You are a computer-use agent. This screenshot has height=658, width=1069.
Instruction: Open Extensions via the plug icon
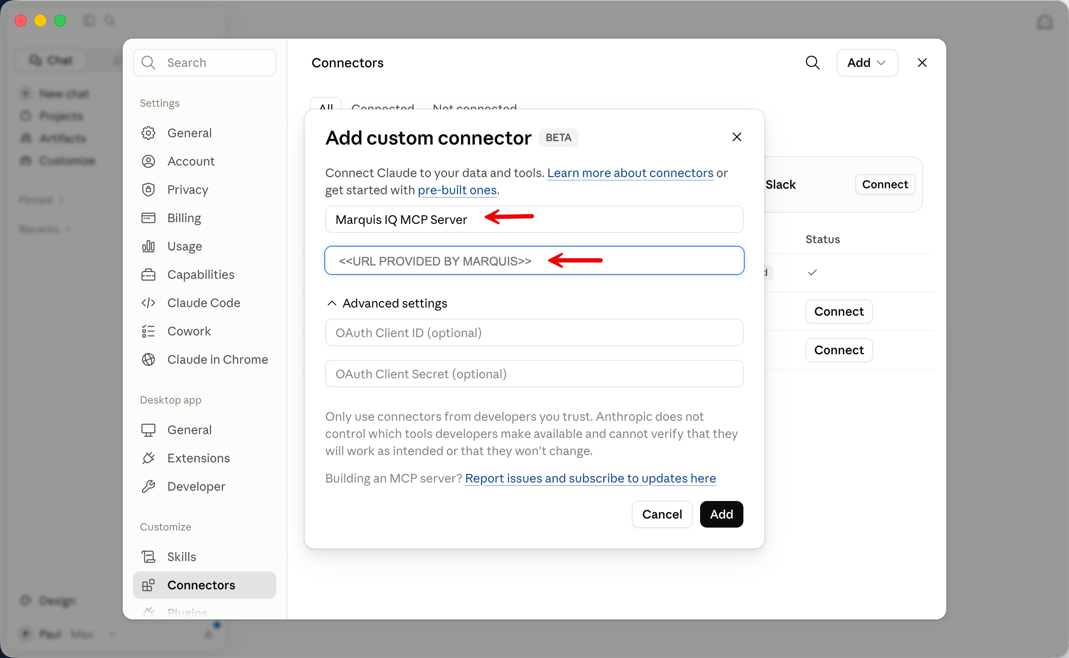[148, 458]
